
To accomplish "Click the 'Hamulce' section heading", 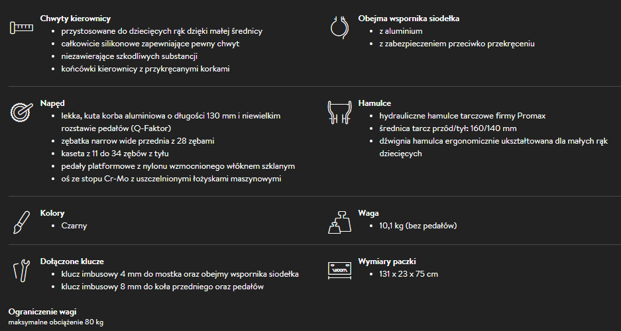I will tap(374, 103).
